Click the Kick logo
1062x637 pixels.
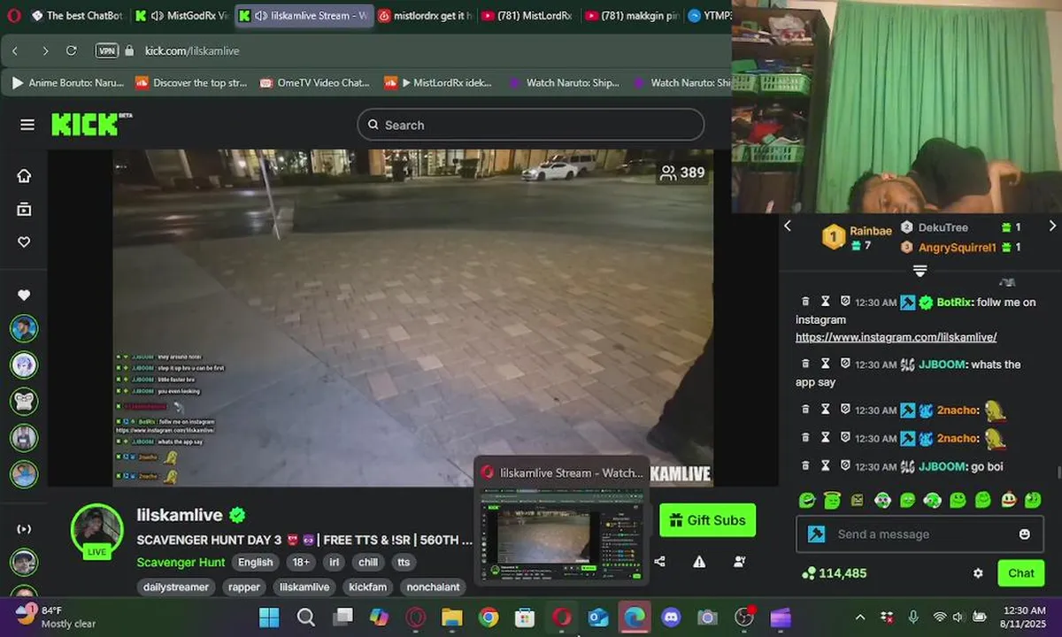[91, 125]
